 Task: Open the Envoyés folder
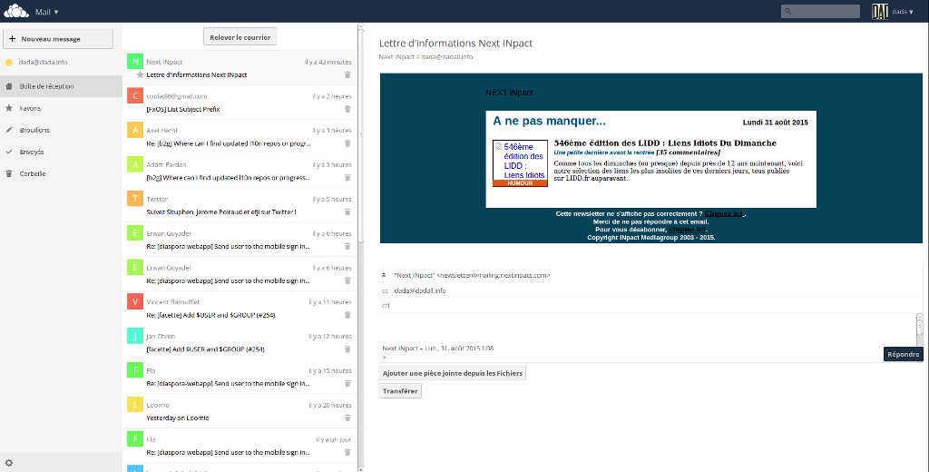pyautogui.click(x=61, y=152)
